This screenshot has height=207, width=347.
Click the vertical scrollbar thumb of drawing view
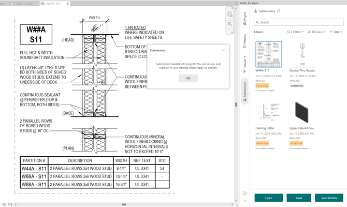[236, 105]
